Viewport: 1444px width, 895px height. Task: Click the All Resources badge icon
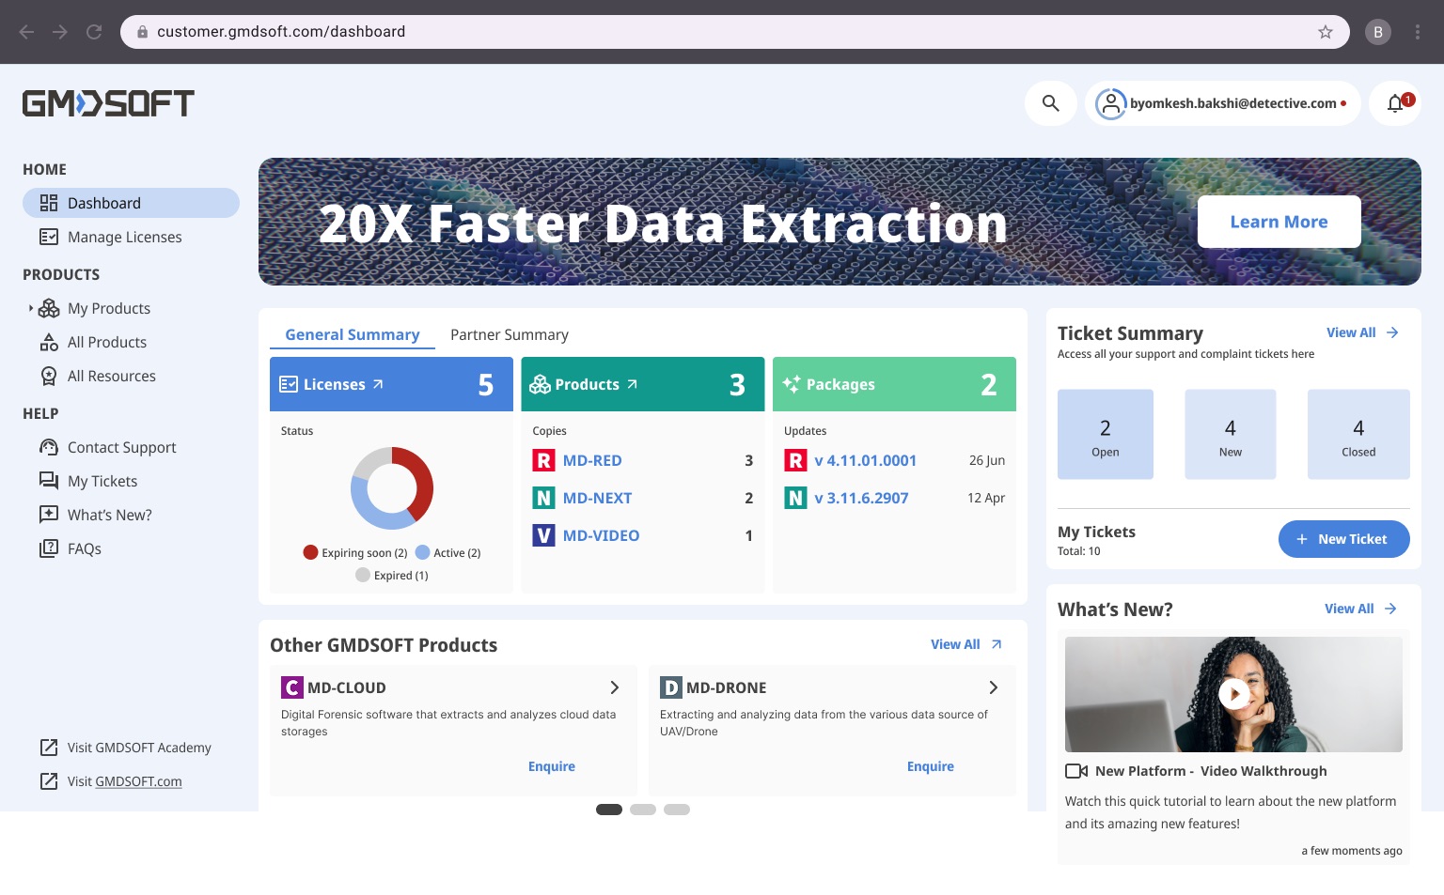[49, 376]
